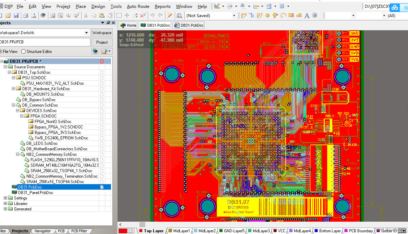Select the GND-Layer5 layer tab
Image resolution: width=408 pixels, height=234 pixels.
click(232, 231)
